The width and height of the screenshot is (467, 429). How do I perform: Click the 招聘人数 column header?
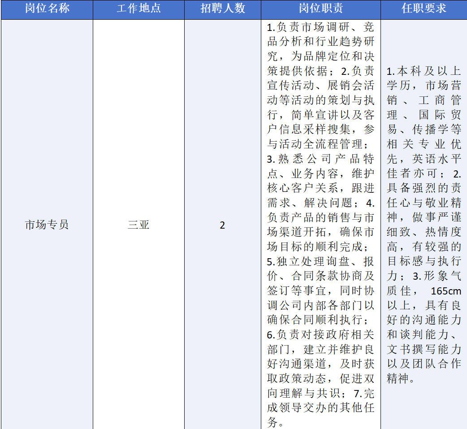tap(222, 9)
